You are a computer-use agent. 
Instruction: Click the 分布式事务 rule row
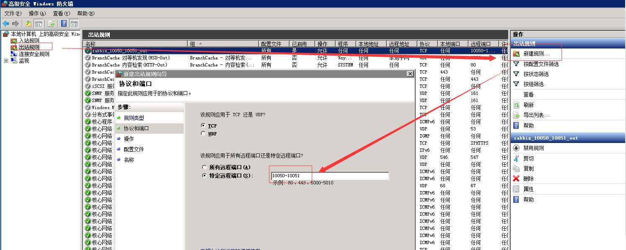pos(99,115)
